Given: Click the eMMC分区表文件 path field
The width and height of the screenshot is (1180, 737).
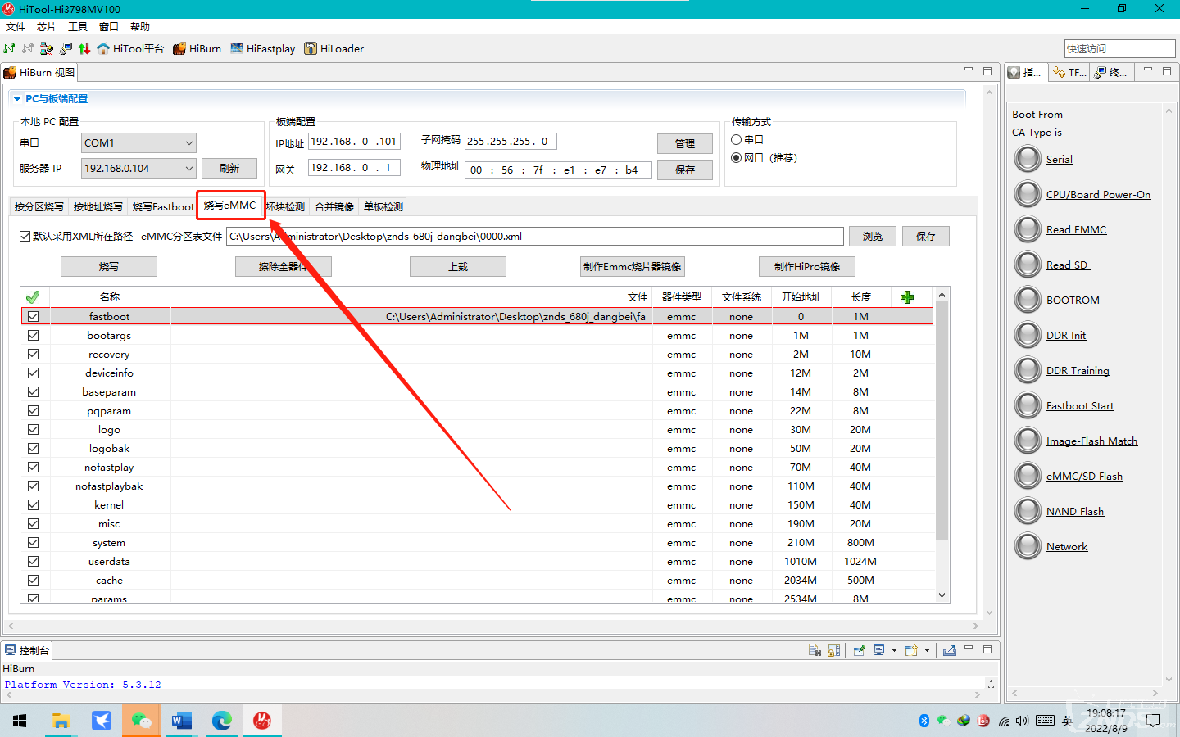Looking at the screenshot, I should coord(535,236).
